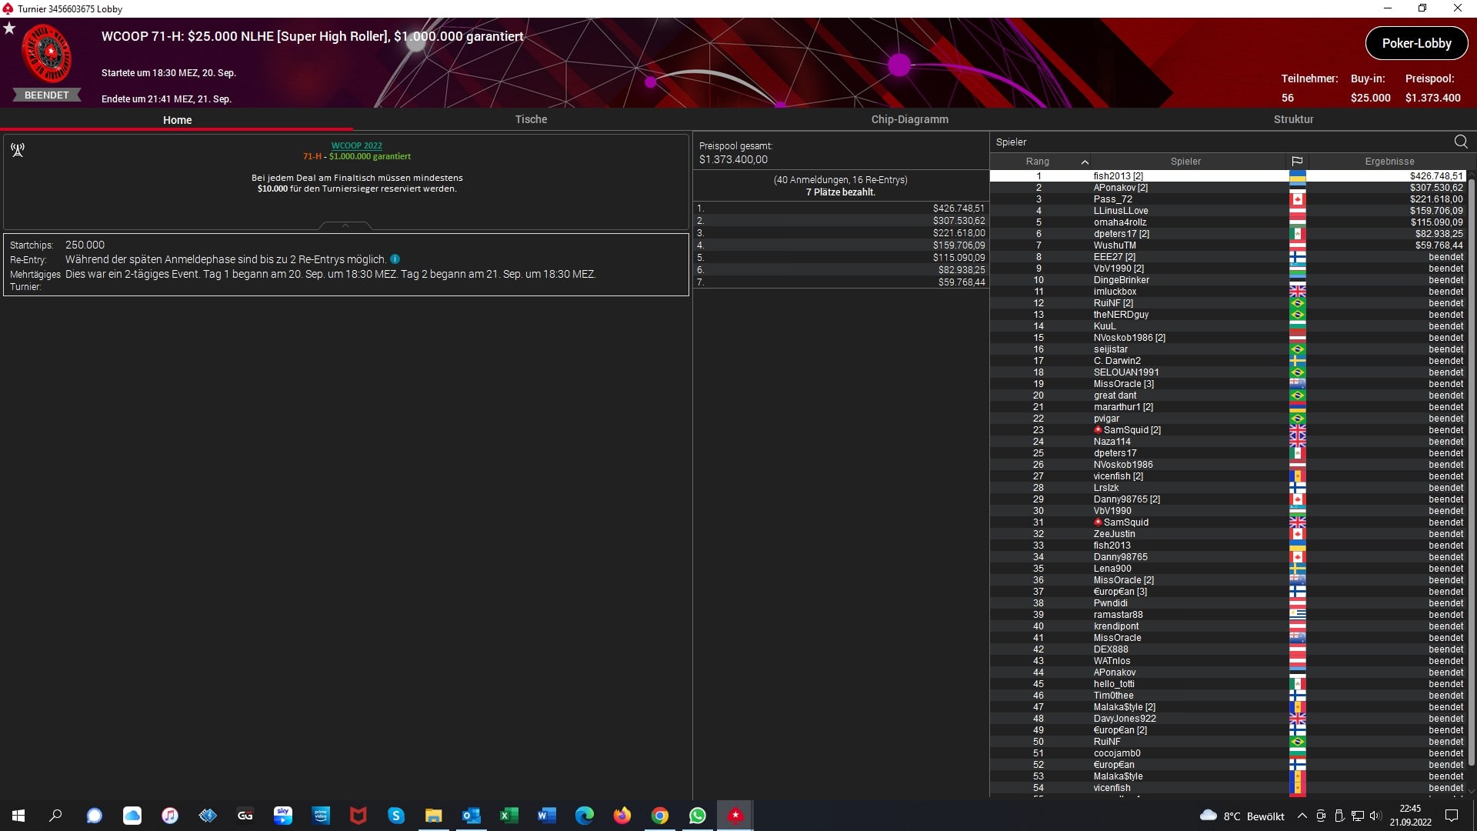Select player WushuTM row
This screenshot has width=1477, height=831.
(1228, 245)
